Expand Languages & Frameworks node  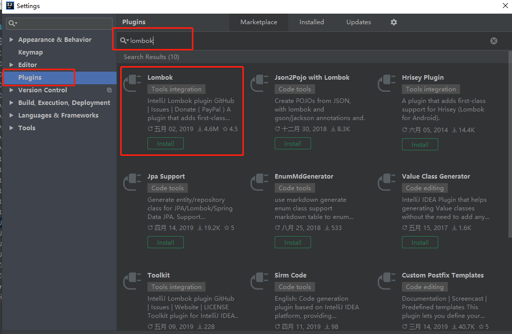(x=12, y=115)
